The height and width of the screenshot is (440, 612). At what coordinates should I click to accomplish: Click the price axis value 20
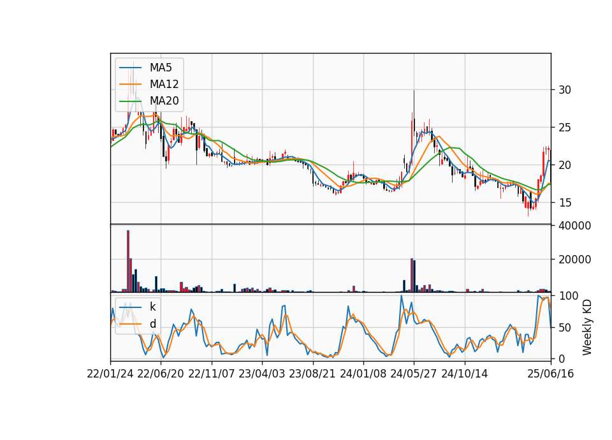pos(564,165)
